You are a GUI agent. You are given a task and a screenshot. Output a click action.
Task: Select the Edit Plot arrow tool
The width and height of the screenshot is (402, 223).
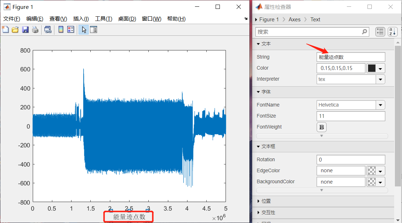pos(84,29)
